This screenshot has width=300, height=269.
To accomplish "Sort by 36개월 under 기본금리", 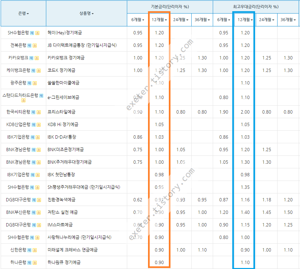I will [202, 20].
